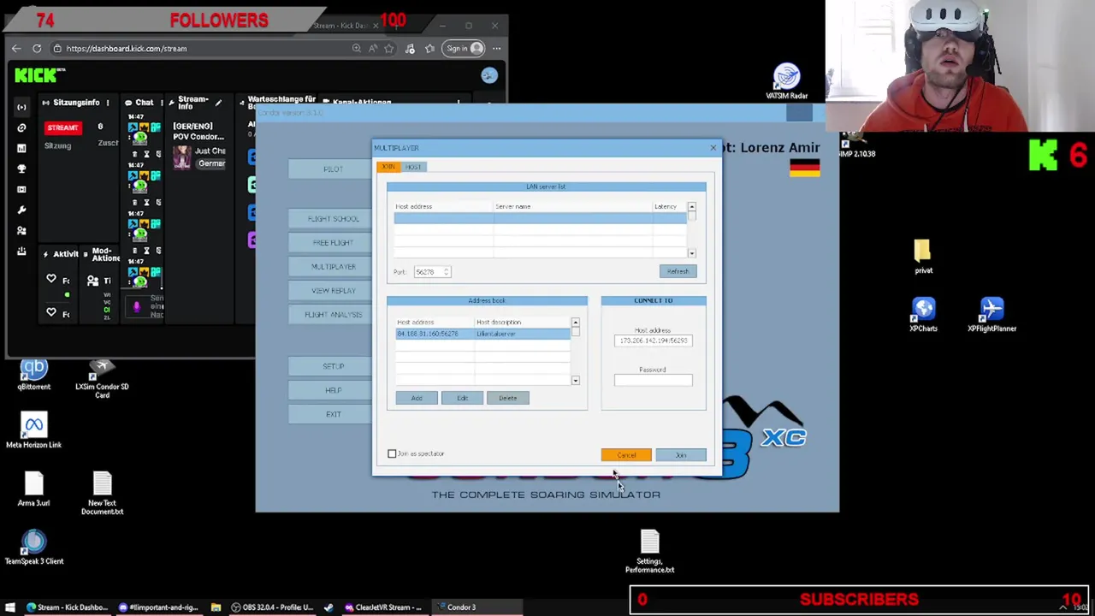
Task: Click the Cancel button in Multiplayer dialog
Action: point(626,455)
